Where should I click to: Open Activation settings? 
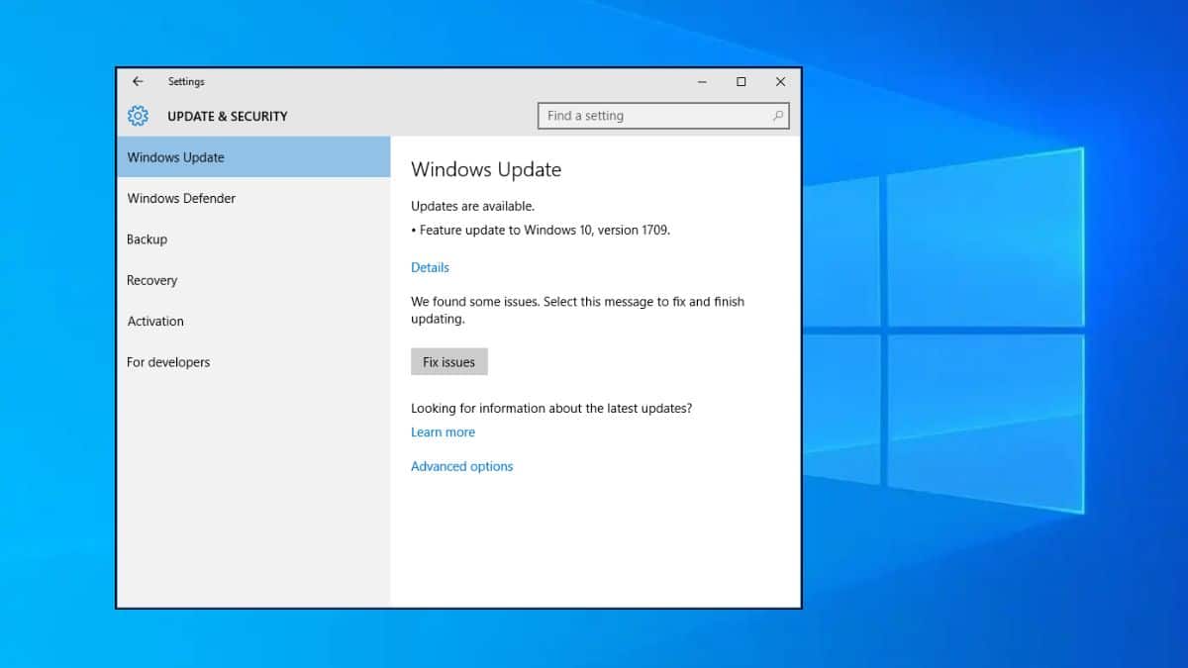click(154, 321)
